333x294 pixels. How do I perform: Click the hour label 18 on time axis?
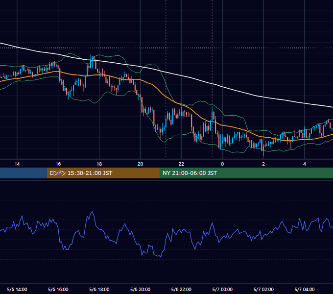[x=99, y=164]
